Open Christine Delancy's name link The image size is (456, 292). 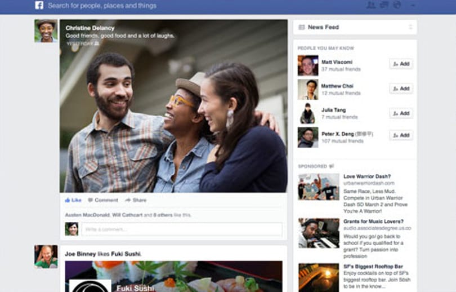(90, 28)
